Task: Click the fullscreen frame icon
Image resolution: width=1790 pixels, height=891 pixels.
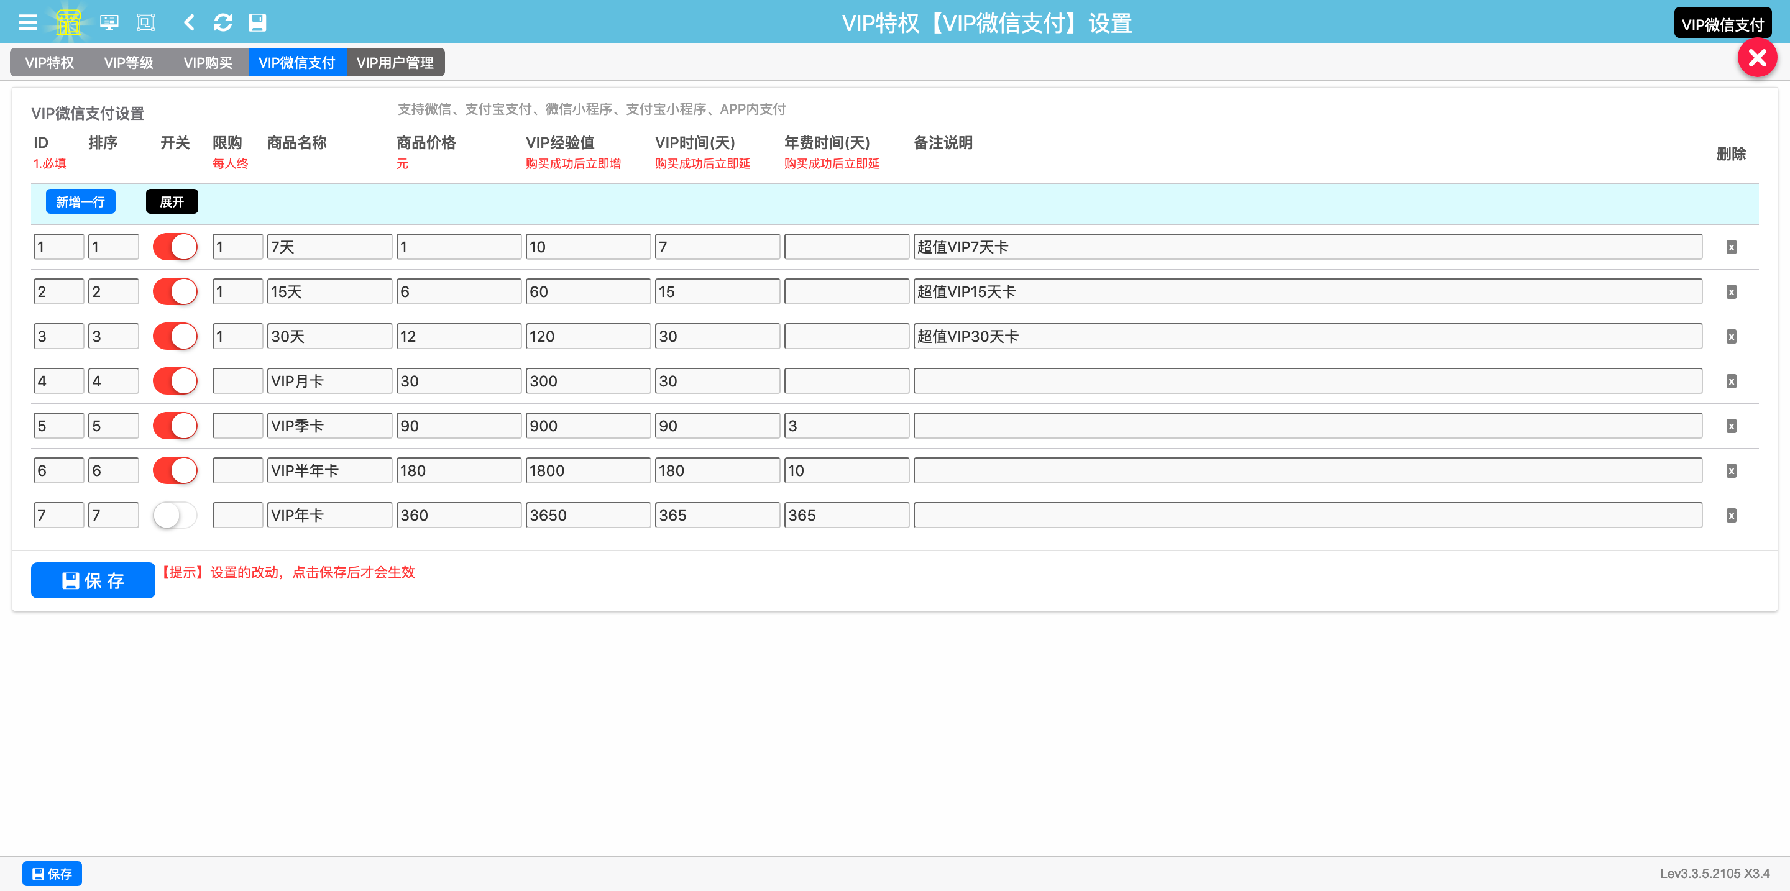Action: (146, 23)
